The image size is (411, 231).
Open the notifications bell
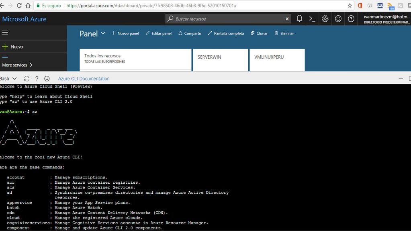(299, 18)
